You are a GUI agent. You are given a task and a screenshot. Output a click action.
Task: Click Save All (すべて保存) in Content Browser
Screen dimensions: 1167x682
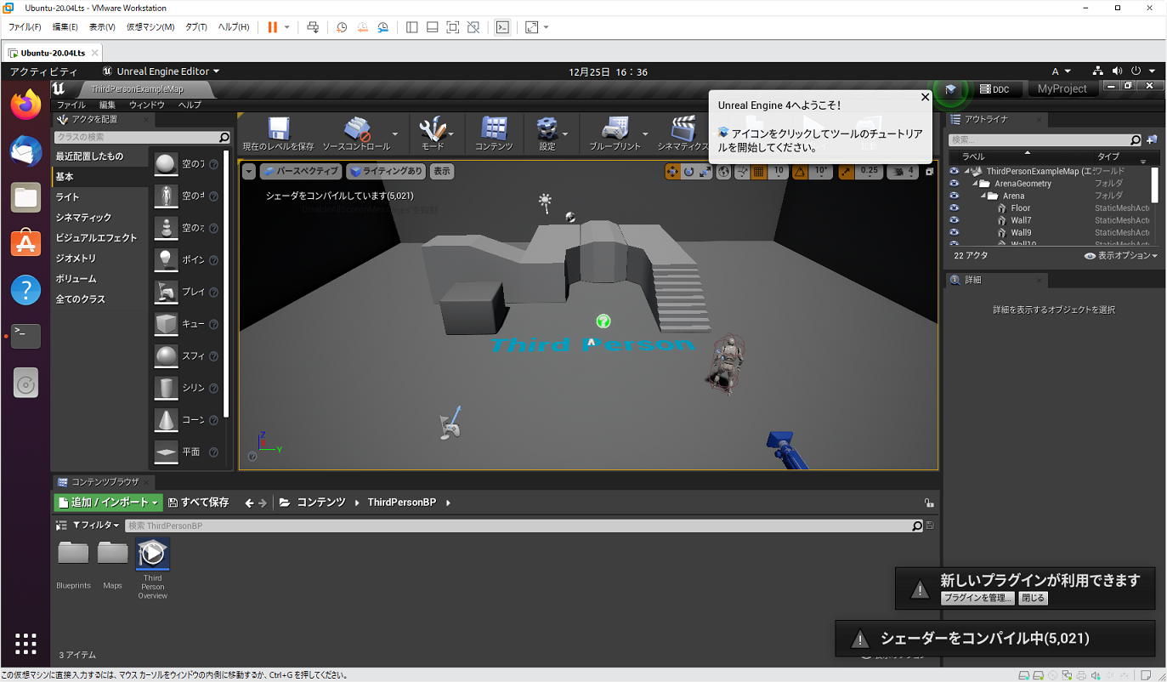pos(199,503)
